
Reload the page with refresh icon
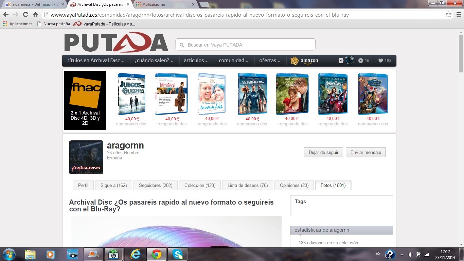[x=25, y=15]
